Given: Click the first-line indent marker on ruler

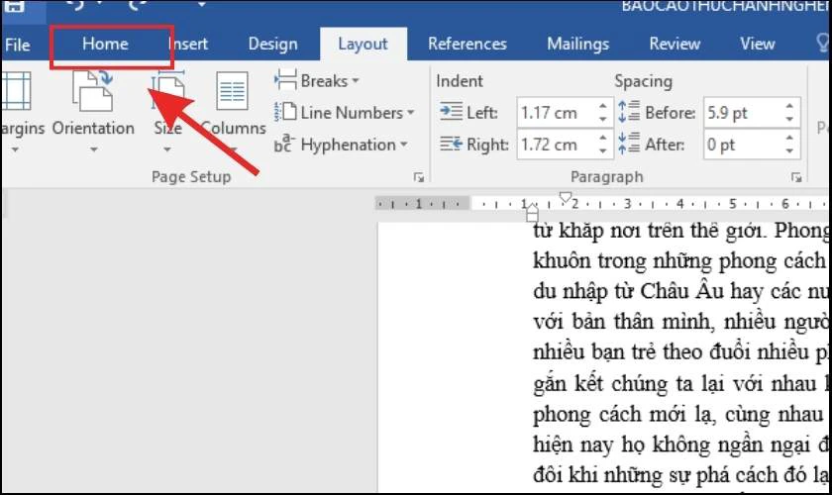Looking at the screenshot, I should (566, 197).
